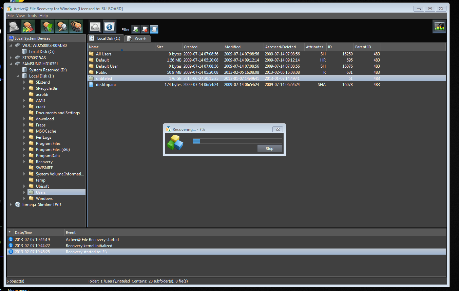Expand the Users folder node in tree
Image resolution: width=459 pixels, height=291 pixels.
[x=24, y=192]
